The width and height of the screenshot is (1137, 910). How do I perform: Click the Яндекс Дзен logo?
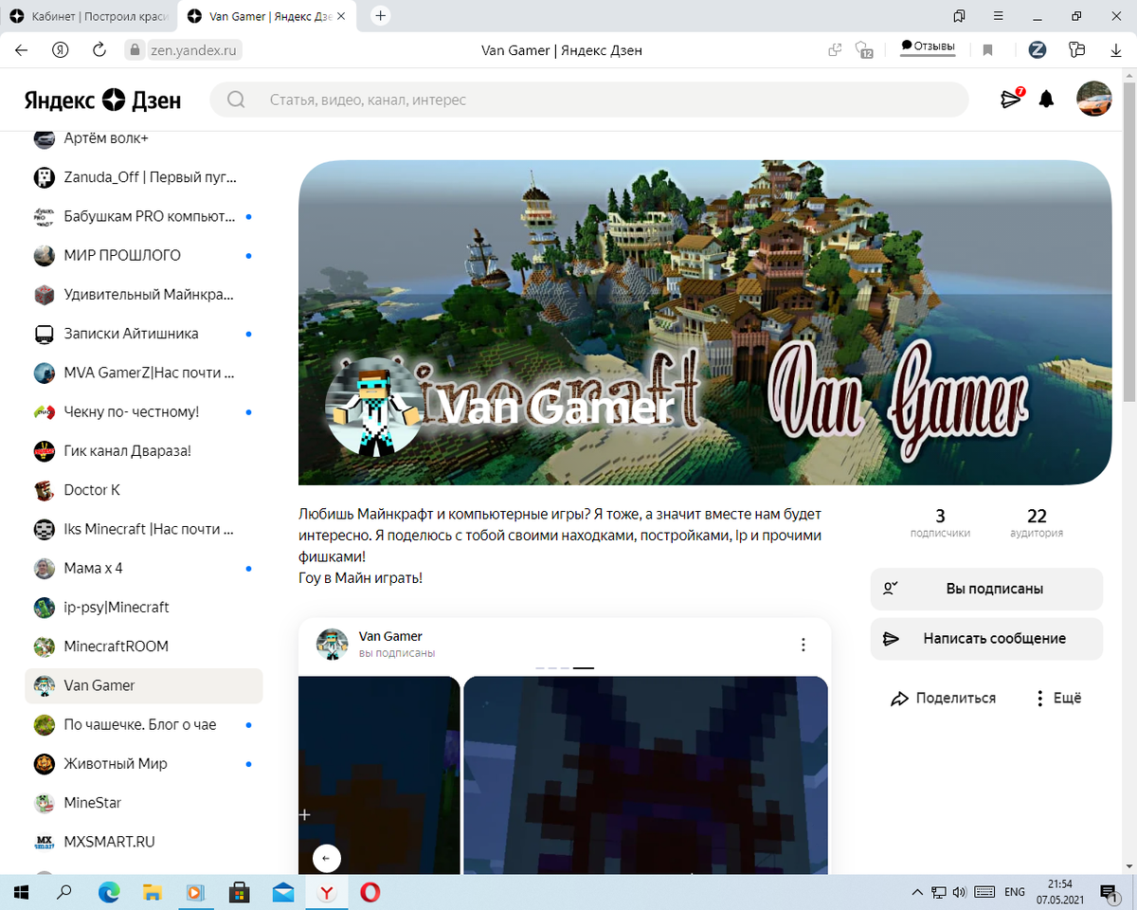point(102,100)
